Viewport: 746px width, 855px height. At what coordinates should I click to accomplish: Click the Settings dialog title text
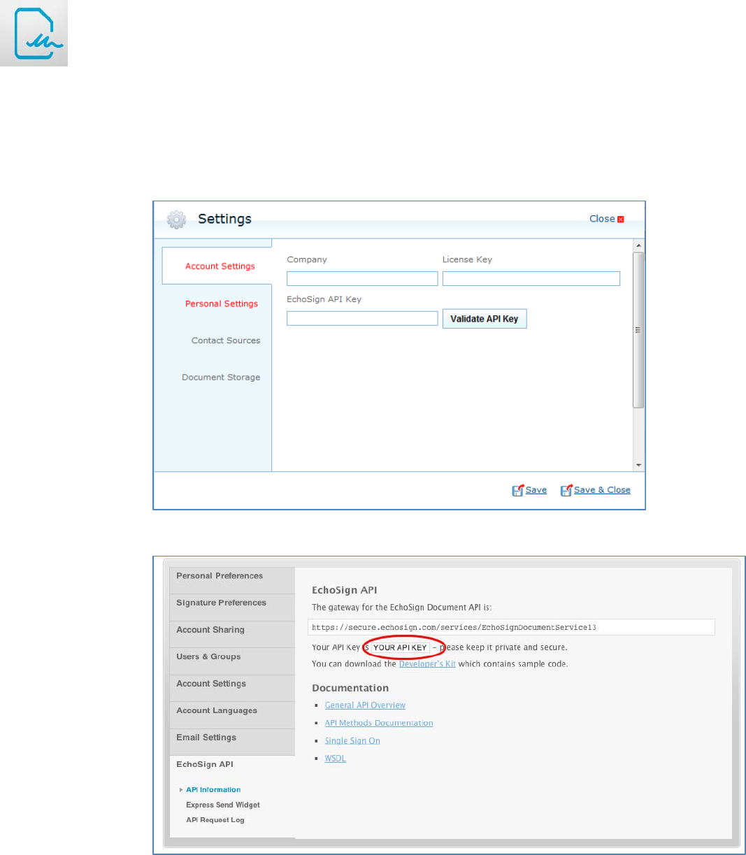coord(224,219)
